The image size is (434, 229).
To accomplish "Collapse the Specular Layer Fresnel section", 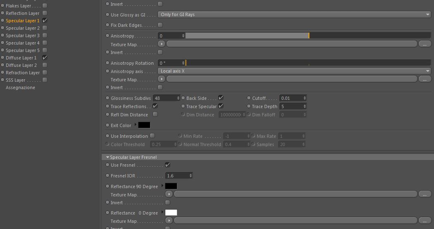I will (107, 157).
